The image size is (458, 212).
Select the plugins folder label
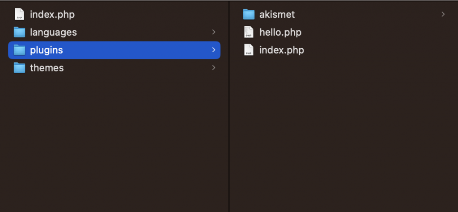[46, 50]
